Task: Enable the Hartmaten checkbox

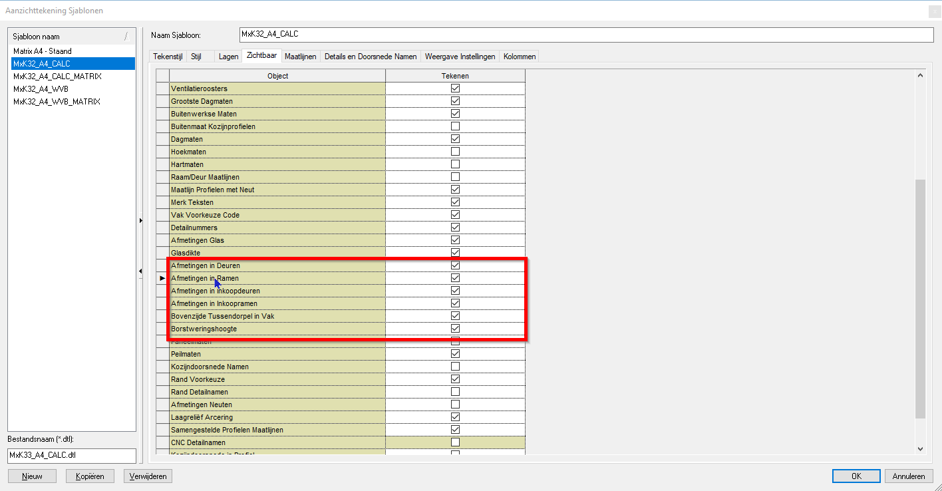Action: tap(455, 164)
